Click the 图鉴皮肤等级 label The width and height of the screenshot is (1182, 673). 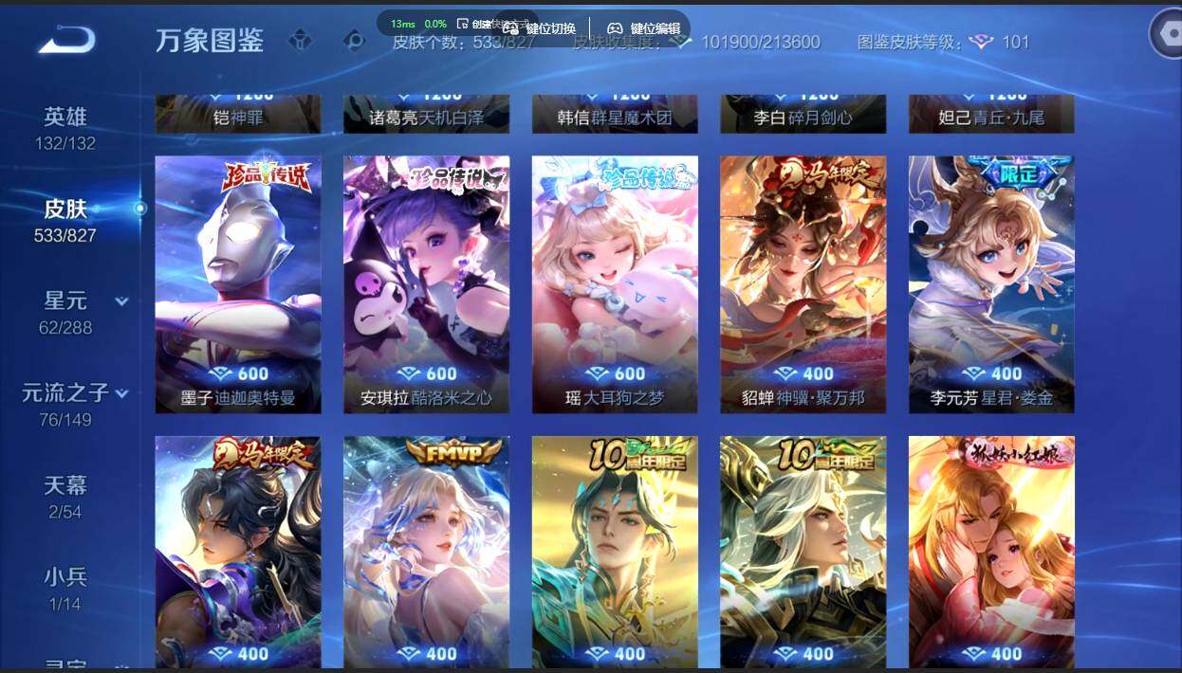910,42
